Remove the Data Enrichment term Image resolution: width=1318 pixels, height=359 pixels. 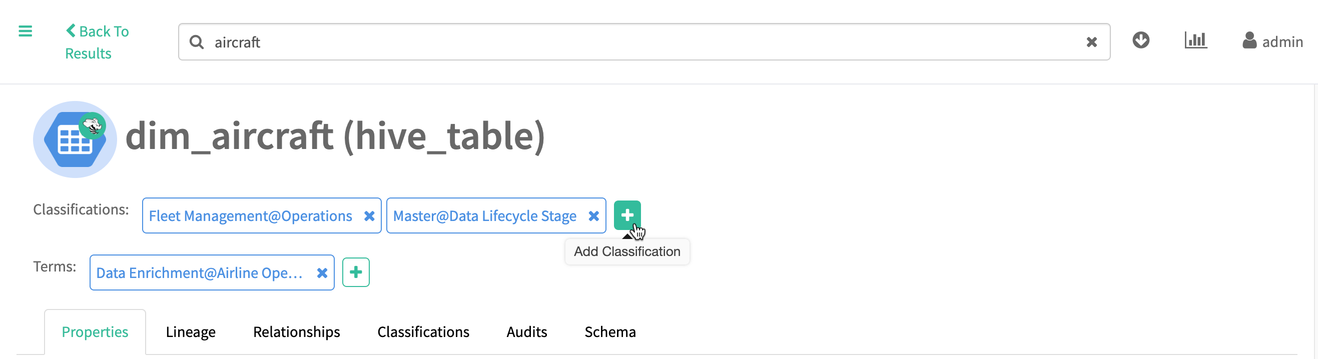click(322, 273)
